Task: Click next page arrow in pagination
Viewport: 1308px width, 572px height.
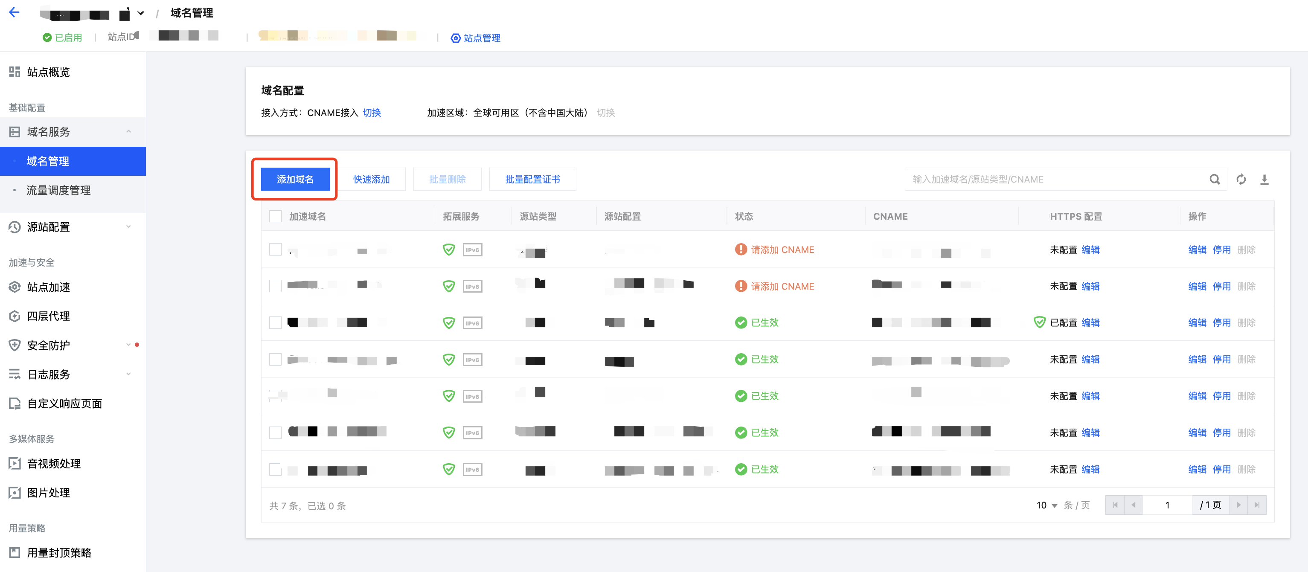Action: click(x=1238, y=505)
